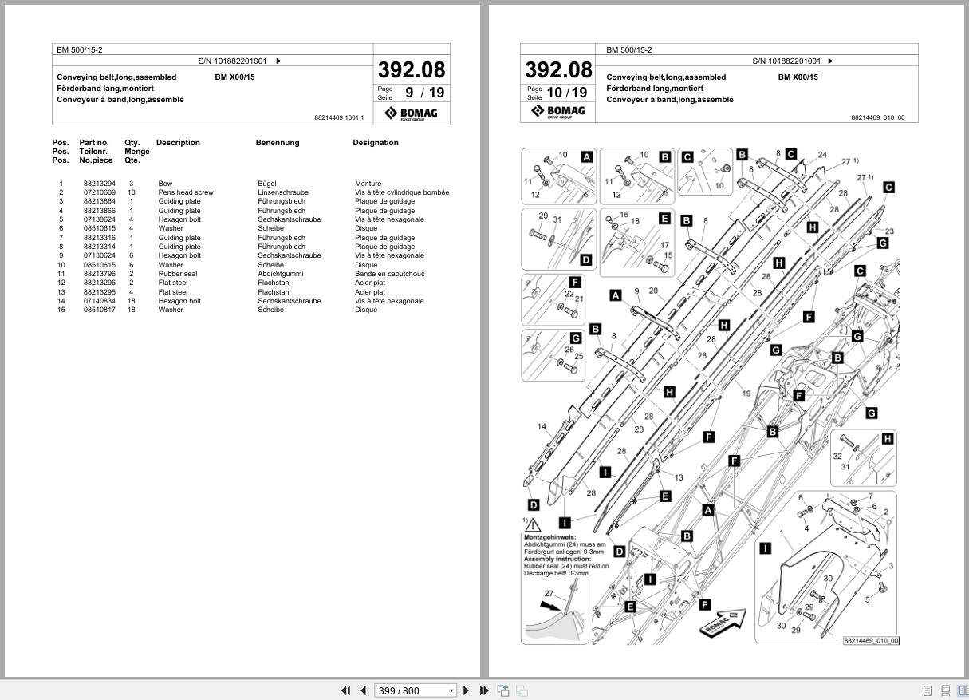Click the BOMAG logo on page 9

click(x=411, y=113)
